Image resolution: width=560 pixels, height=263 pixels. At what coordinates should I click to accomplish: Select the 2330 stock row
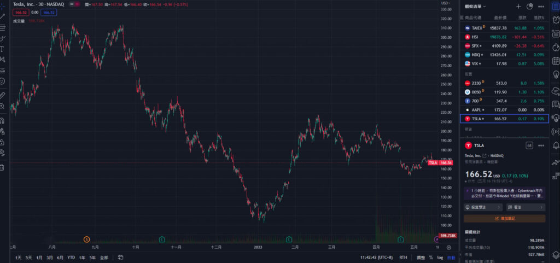[x=504, y=83]
